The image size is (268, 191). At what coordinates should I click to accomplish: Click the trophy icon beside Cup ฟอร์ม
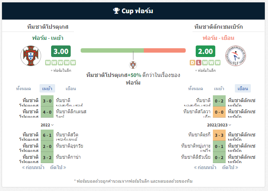click(116, 11)
